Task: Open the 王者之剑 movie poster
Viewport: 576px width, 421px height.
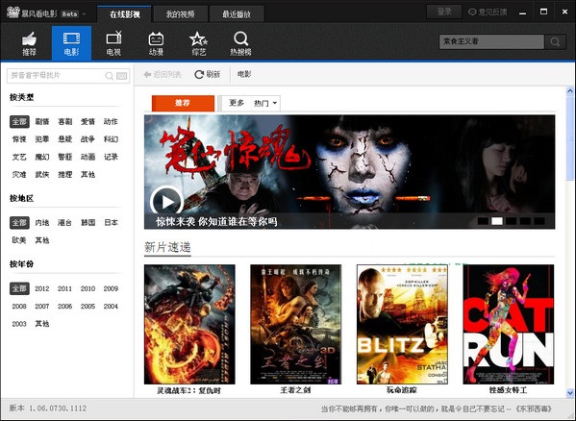Action: coord(296,324)
